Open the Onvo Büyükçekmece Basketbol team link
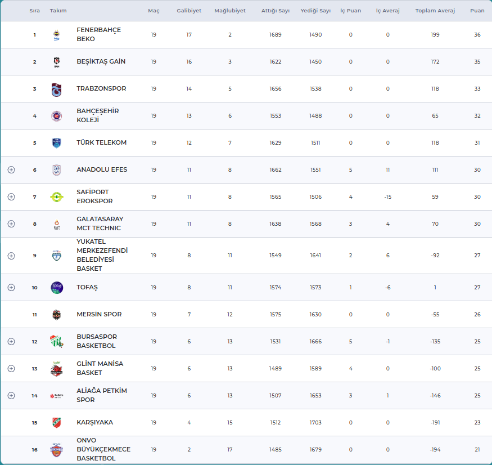492x465 pixels. click(103, 449)
